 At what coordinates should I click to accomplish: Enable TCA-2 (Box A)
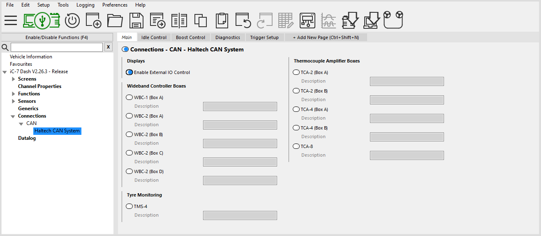pos(296,72)
